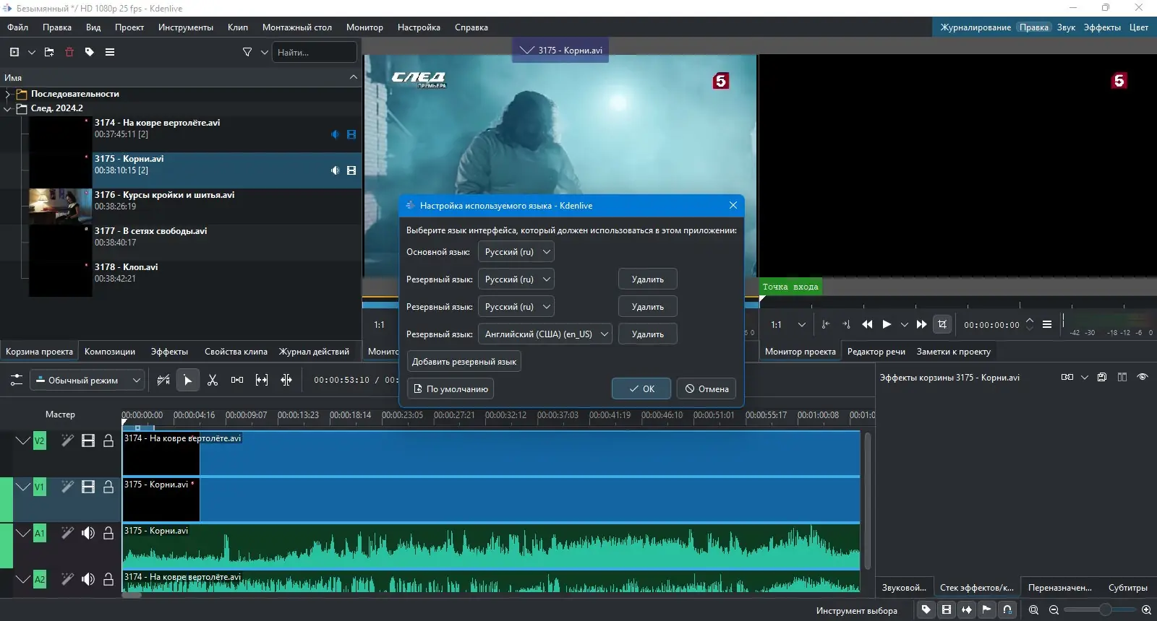The height and width of the screenshot is (621, 1157).
Task: Switch to the Эффекты tab
Action: (x=169, y=352)
